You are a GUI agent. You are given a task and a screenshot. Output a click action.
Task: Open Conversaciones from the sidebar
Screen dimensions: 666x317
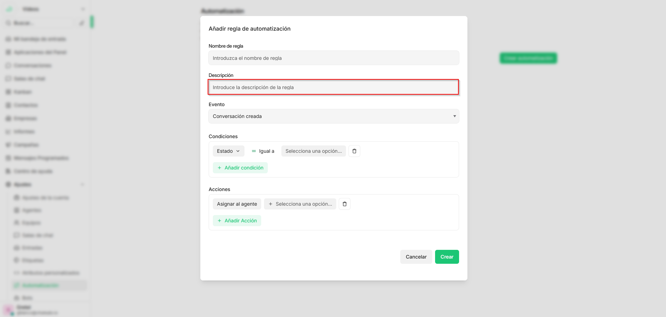pos(33,65)
